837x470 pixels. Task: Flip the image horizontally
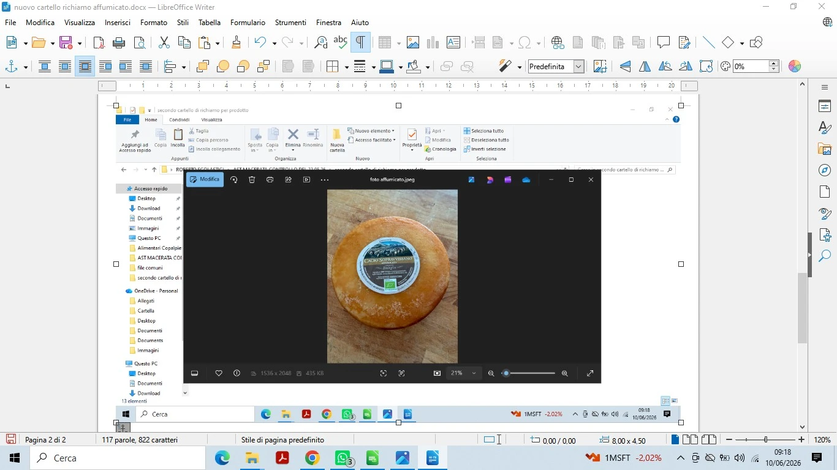[x=645, y=66]
